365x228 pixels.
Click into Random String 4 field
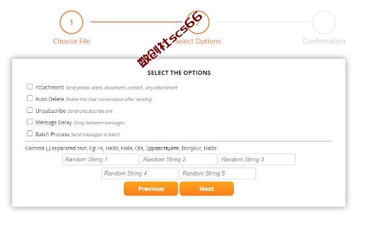tap(140, 173)
